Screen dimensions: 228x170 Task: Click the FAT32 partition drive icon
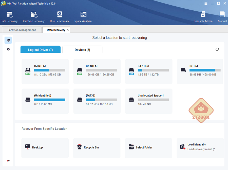80,100
